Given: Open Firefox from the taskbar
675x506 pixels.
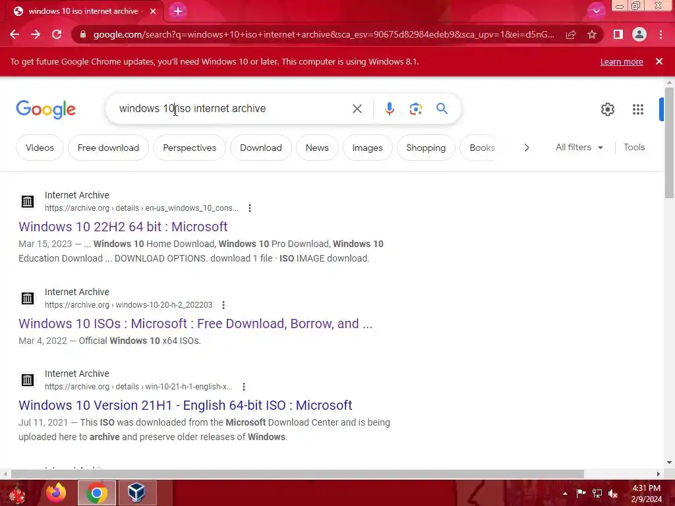Looking at the screenshot, I should (56, 493).
